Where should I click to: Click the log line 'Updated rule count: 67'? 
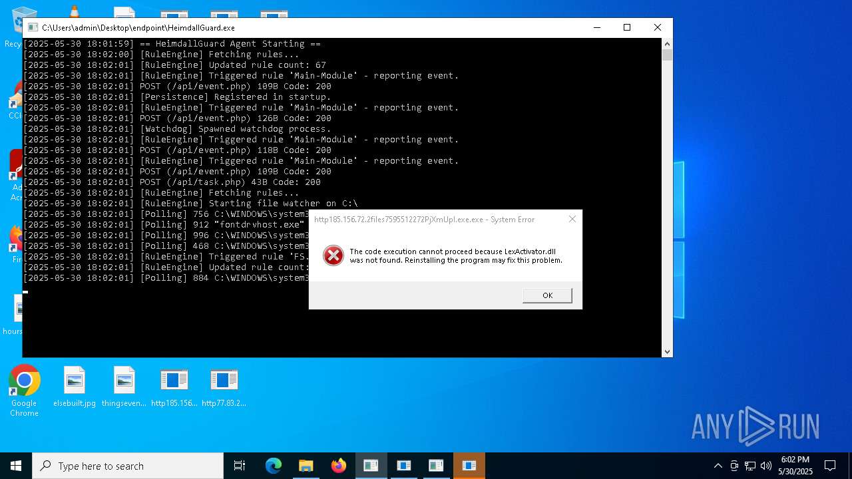point(174,65)
